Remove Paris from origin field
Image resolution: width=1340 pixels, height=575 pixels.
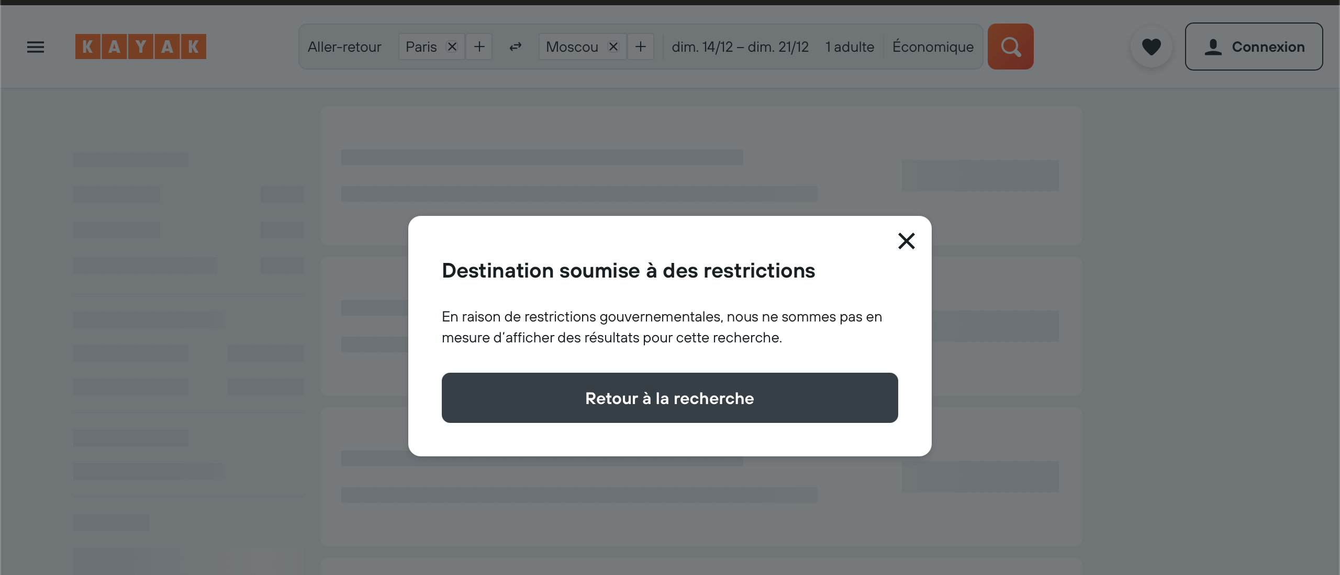452,47
